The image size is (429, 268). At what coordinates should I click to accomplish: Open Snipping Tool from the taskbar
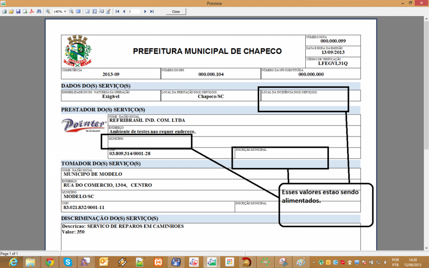click(x=283, y=262)
